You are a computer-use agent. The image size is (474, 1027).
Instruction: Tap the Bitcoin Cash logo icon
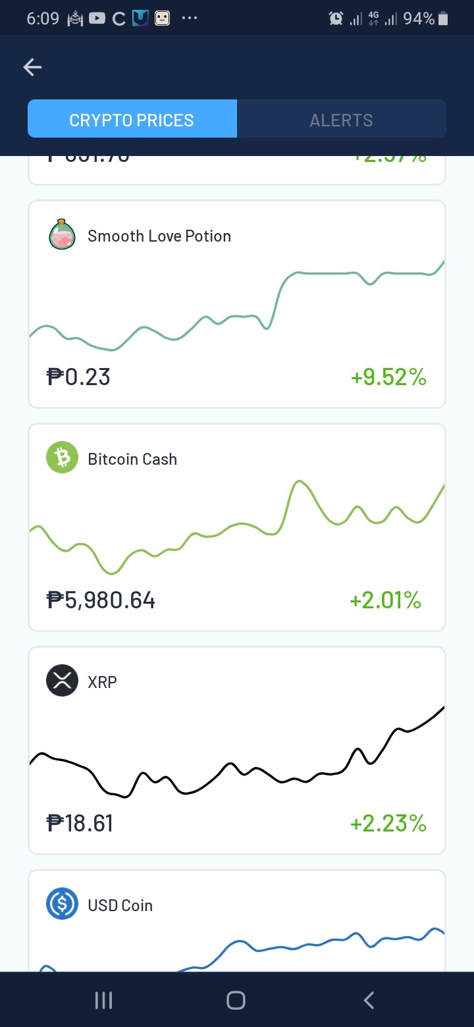coord(63,458)
